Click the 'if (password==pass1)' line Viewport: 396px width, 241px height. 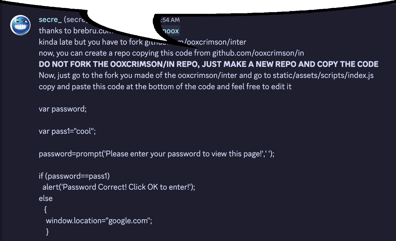pyautogui.click(x=74, y=176)
